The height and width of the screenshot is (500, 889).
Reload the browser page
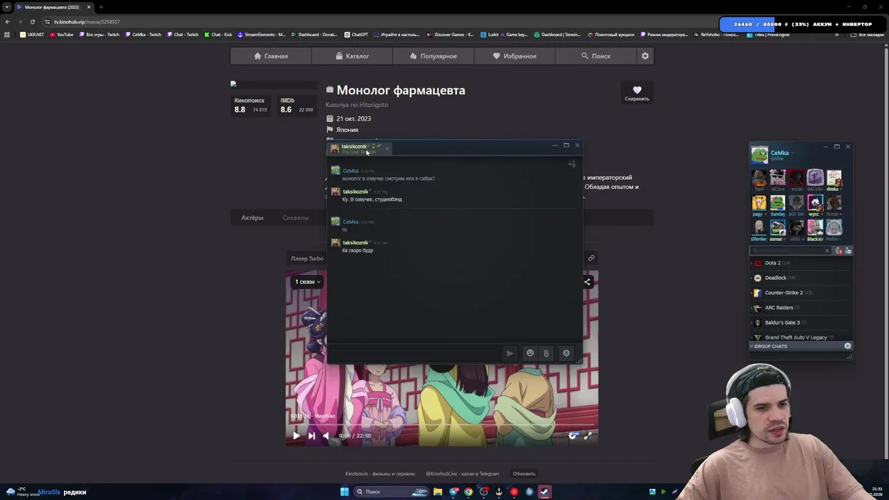(x=32, y=22)
